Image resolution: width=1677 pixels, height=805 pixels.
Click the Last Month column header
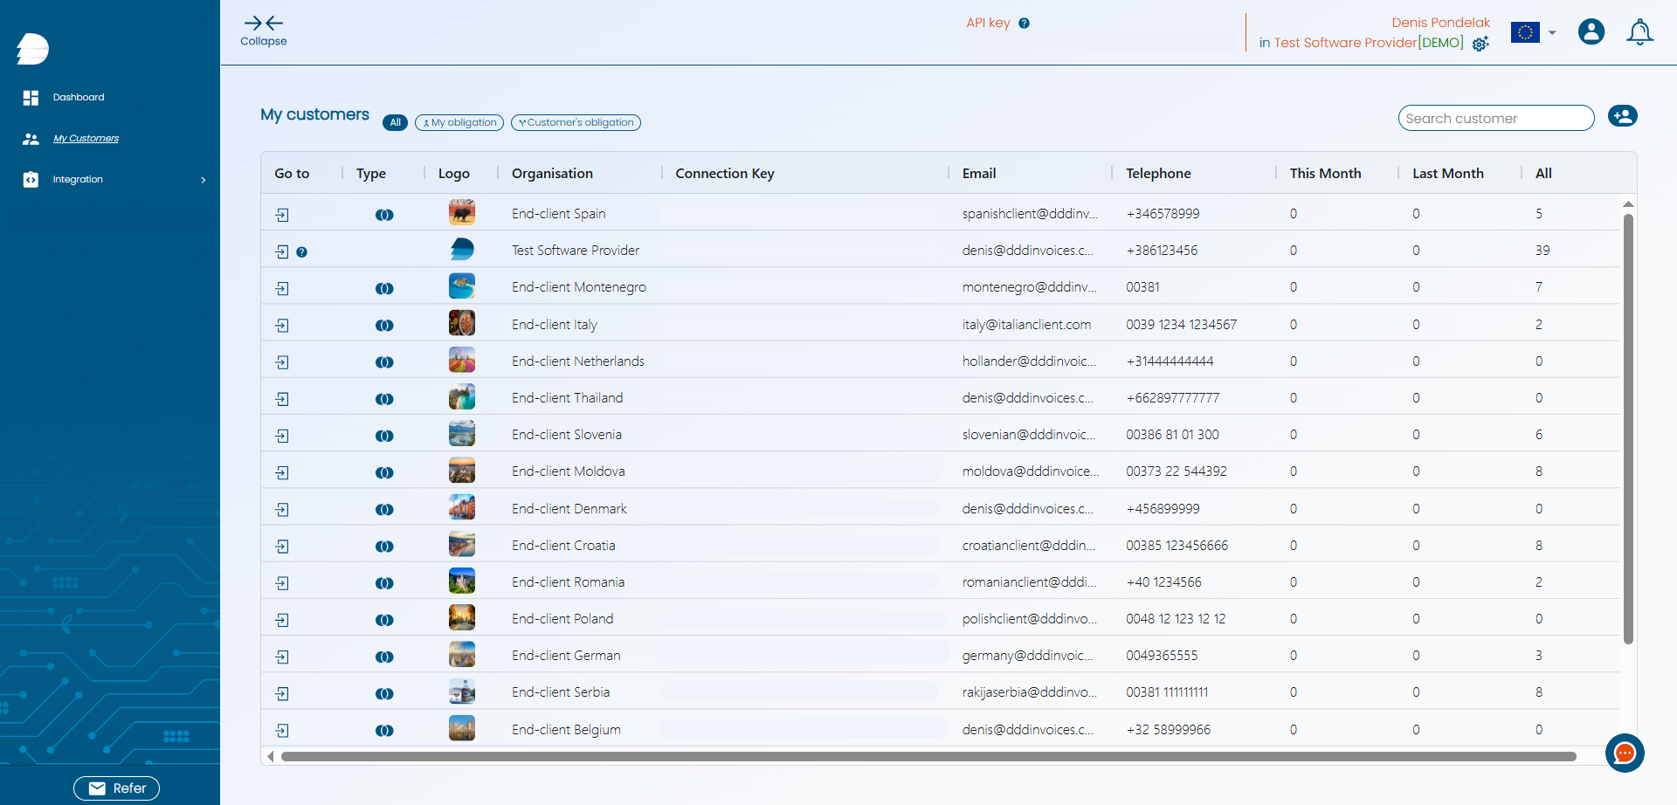click(x=1448, y=174)
